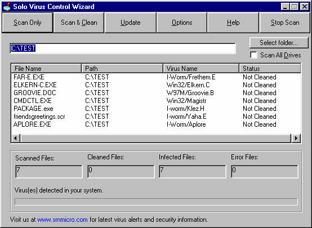Maximize the Solo Virus Control Wizard window
The width and height of the screenshot is (312, 228).
294,7
